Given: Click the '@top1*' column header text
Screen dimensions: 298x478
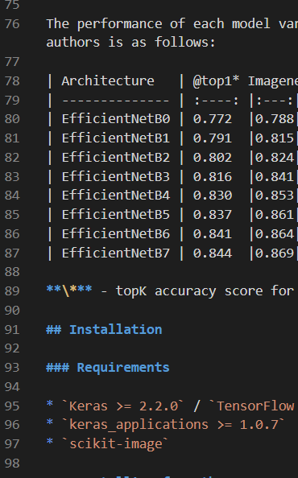Looking at the screenshot, I should (x=216, y=81).
